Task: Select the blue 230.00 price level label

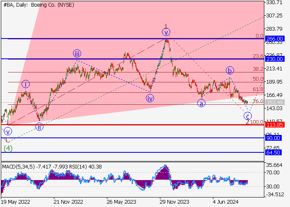Action: (x=274, y=59)
